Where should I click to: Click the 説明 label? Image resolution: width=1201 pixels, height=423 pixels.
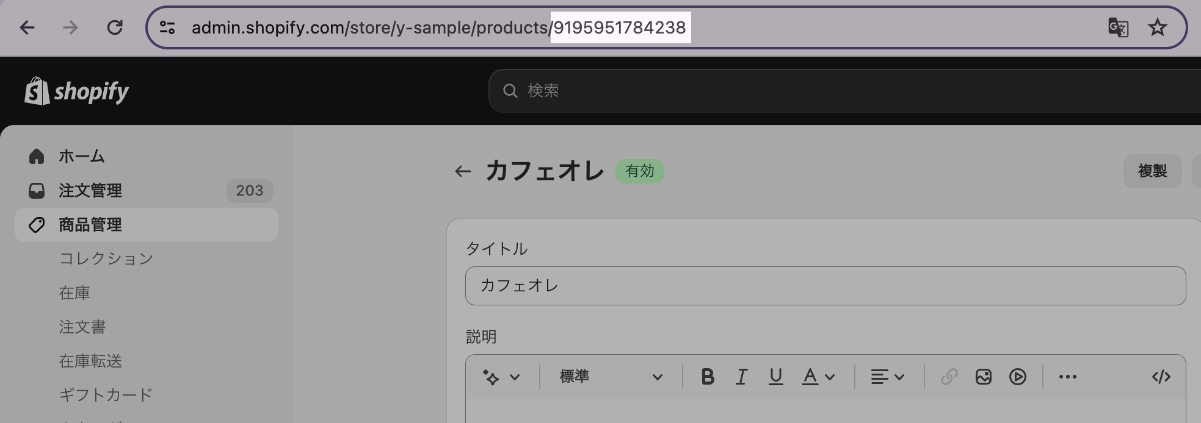[x=481, y=336]
